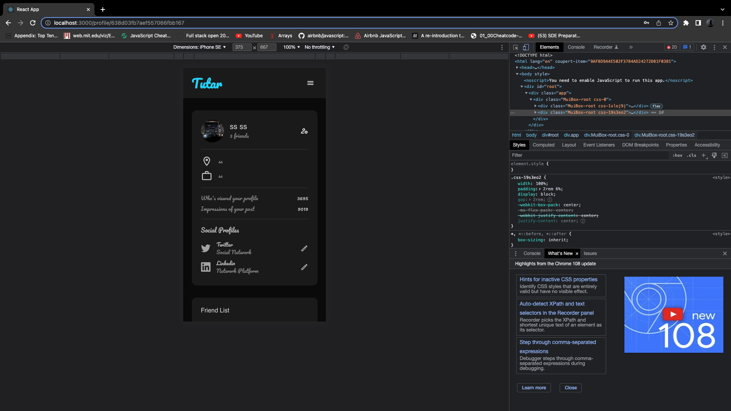Select the element inspector picker tool
Screen dimensions: 731x411
pyautogui.click(x=515, y=47)
